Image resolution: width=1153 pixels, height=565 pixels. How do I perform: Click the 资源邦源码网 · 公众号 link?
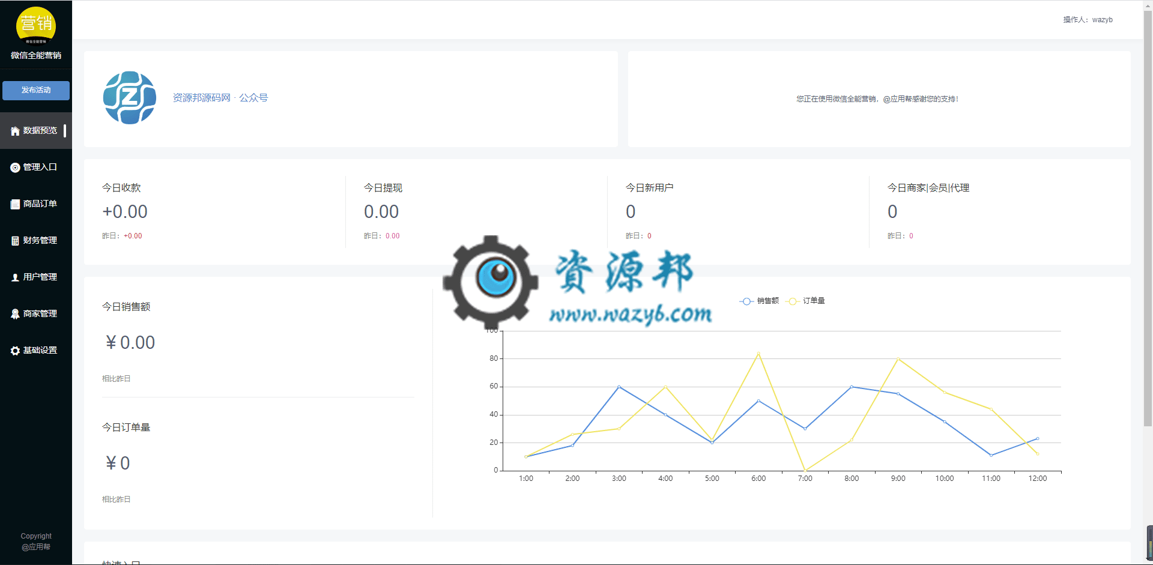coord(220,98)
